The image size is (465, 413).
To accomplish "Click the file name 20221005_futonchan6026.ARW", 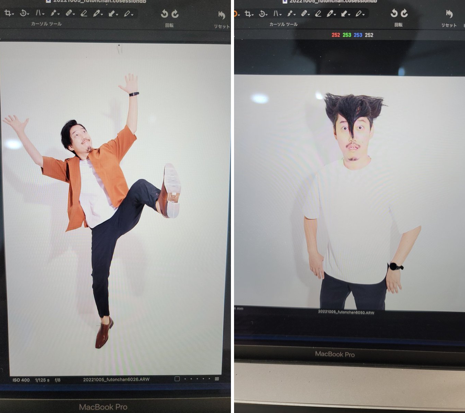I will [116, 380].
